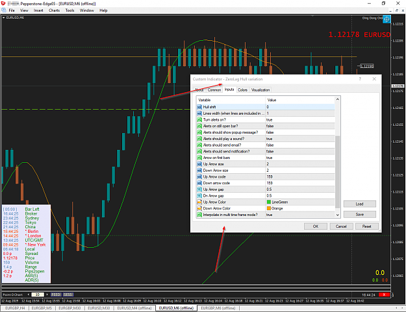The height and width of the screenshot is (312, 406).
Task: Open the Window menu
Action: (x=87, y=10)
